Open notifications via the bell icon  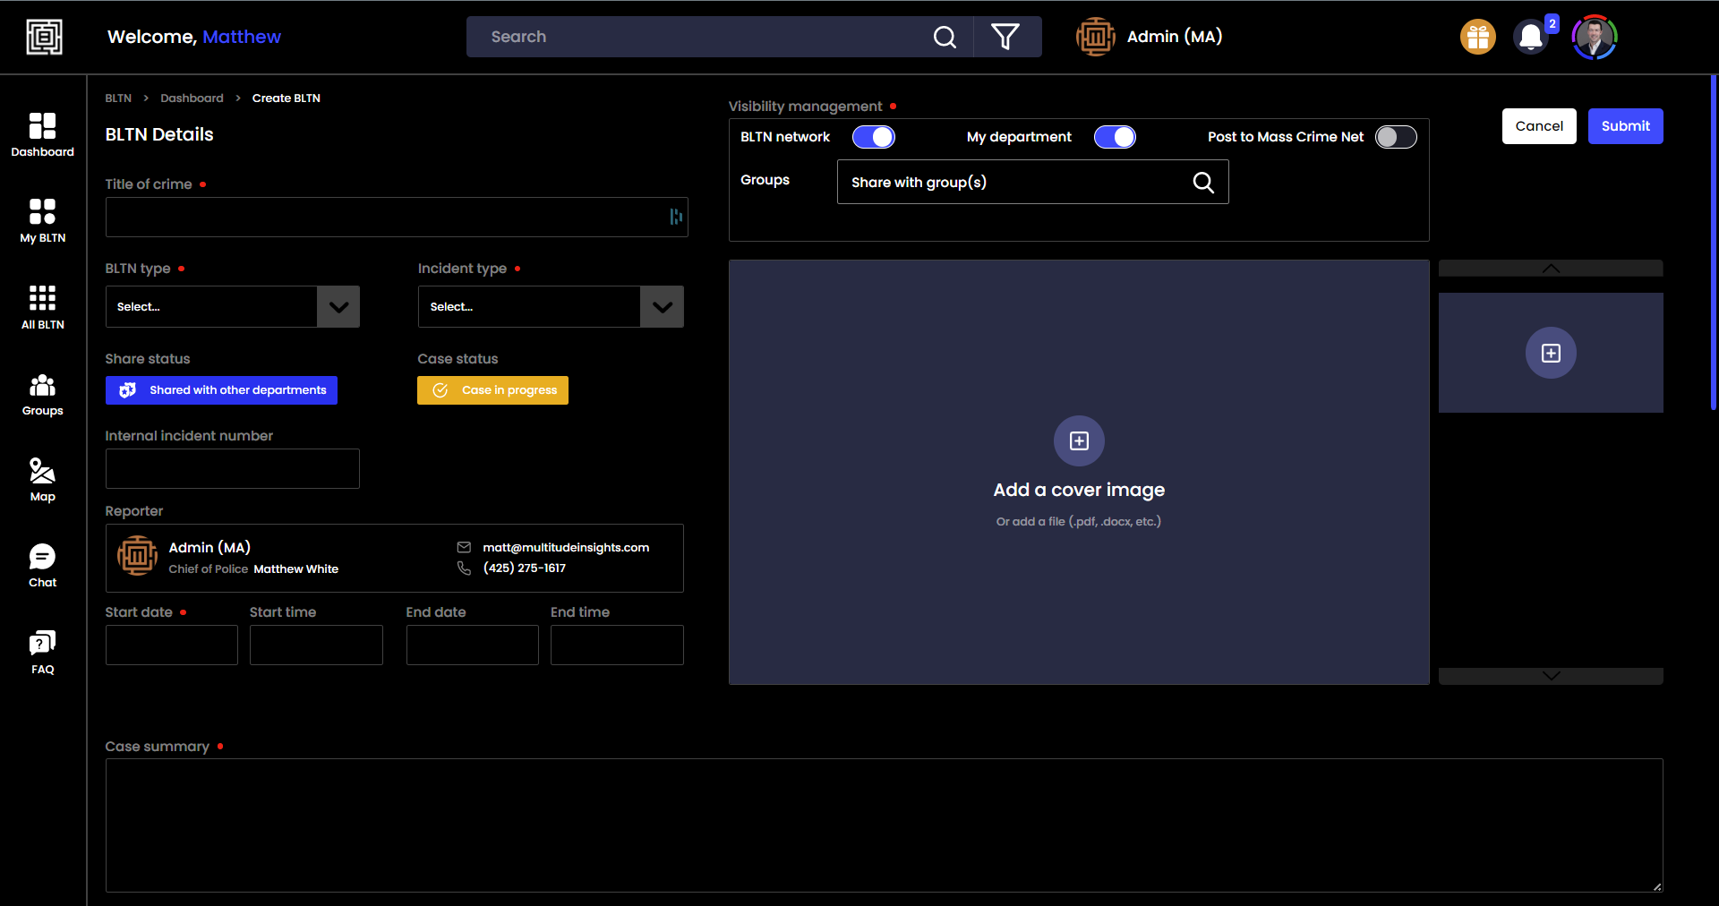[1529, 37]
